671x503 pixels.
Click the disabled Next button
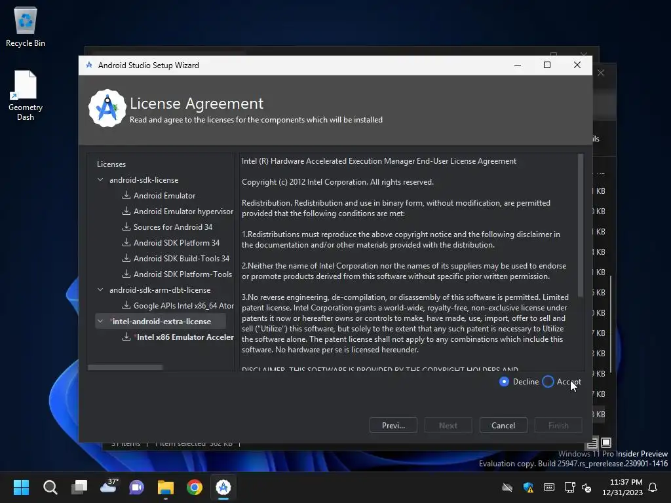(x=448, y=426)
